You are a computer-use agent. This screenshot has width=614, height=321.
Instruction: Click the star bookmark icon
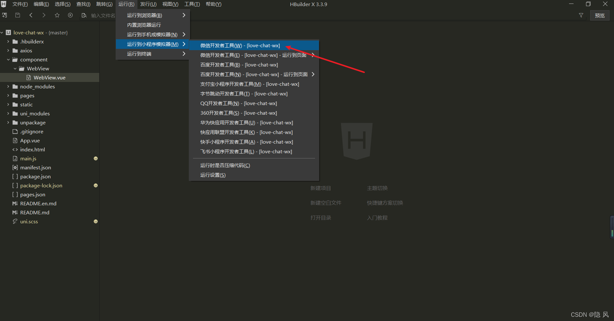point(57,15)
